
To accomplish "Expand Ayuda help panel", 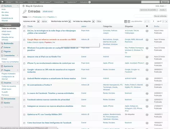I will click(x=163, y=10).
